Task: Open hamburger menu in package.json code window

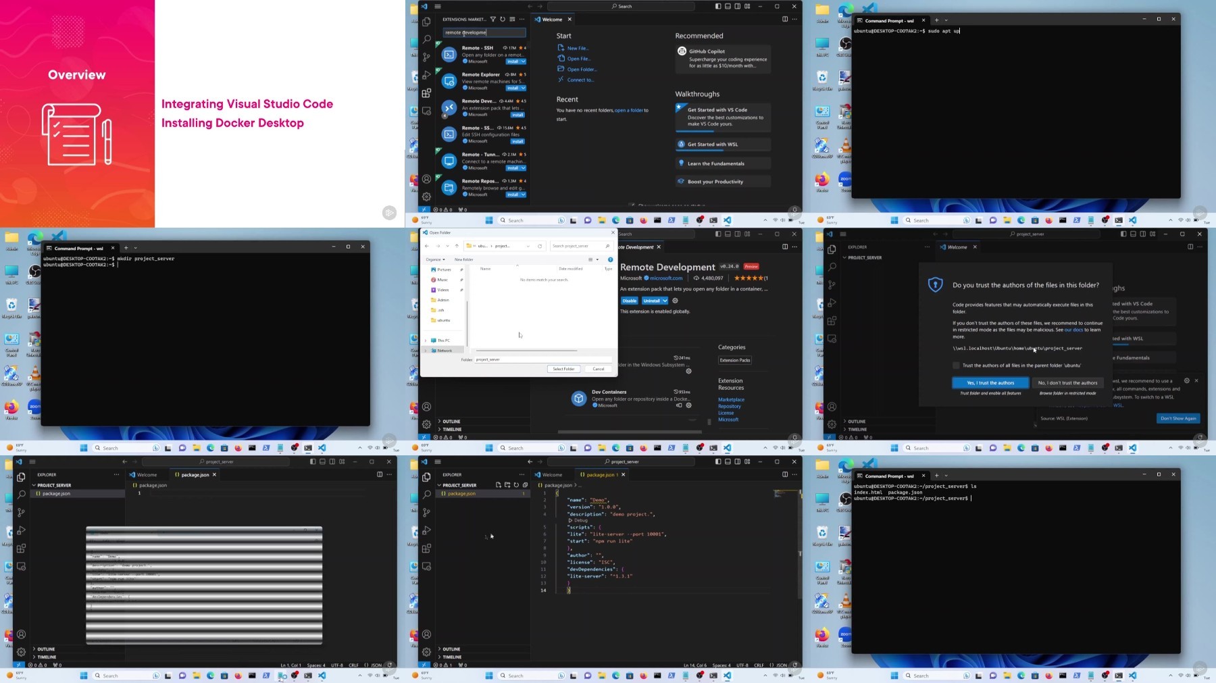Action: (x=438, y=461)
